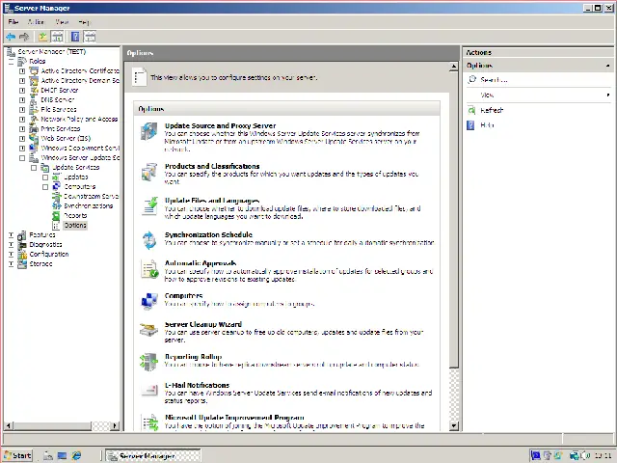Click the content pane scroll up arrow
Viewport: 617px width, 463px height.
point(454,67)
